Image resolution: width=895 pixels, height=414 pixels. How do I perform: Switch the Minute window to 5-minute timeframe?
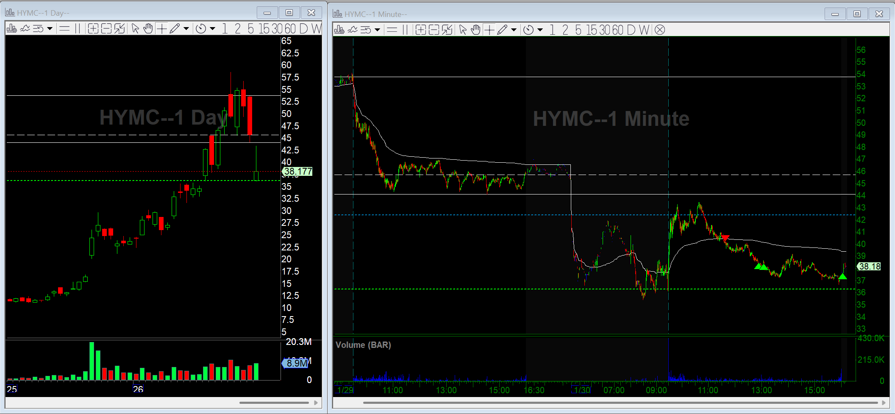[x=578, y=30]
